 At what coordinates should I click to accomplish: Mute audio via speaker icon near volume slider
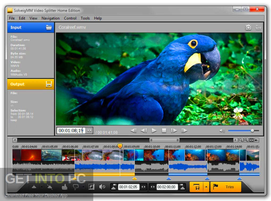pos(222,131)
